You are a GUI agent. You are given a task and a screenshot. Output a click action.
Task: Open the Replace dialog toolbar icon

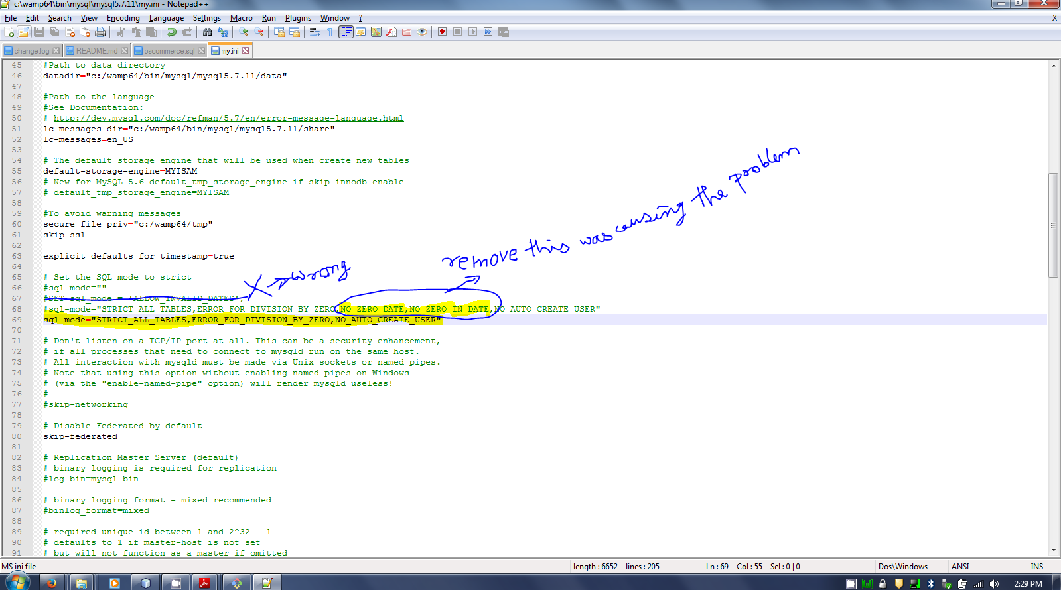coord(223,32)
